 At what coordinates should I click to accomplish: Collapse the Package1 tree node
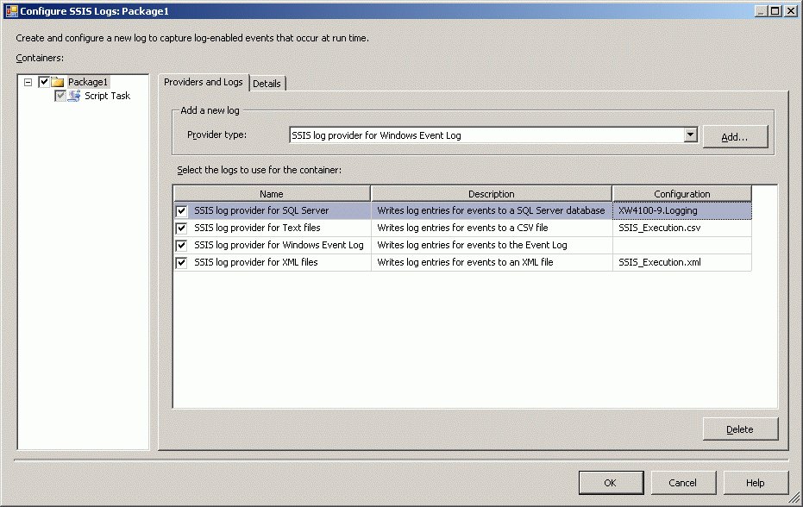point(28,82)
